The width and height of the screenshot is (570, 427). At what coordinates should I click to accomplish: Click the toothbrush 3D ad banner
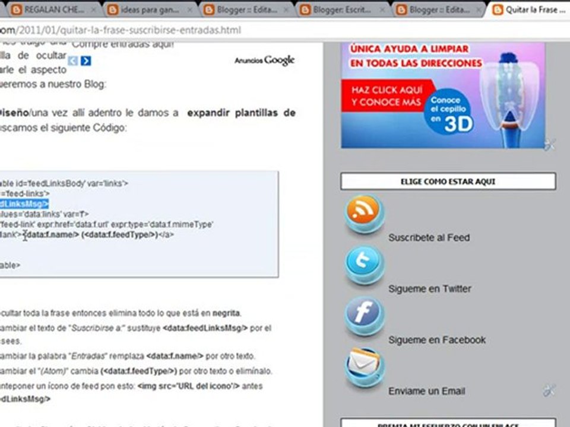(443, 95)
